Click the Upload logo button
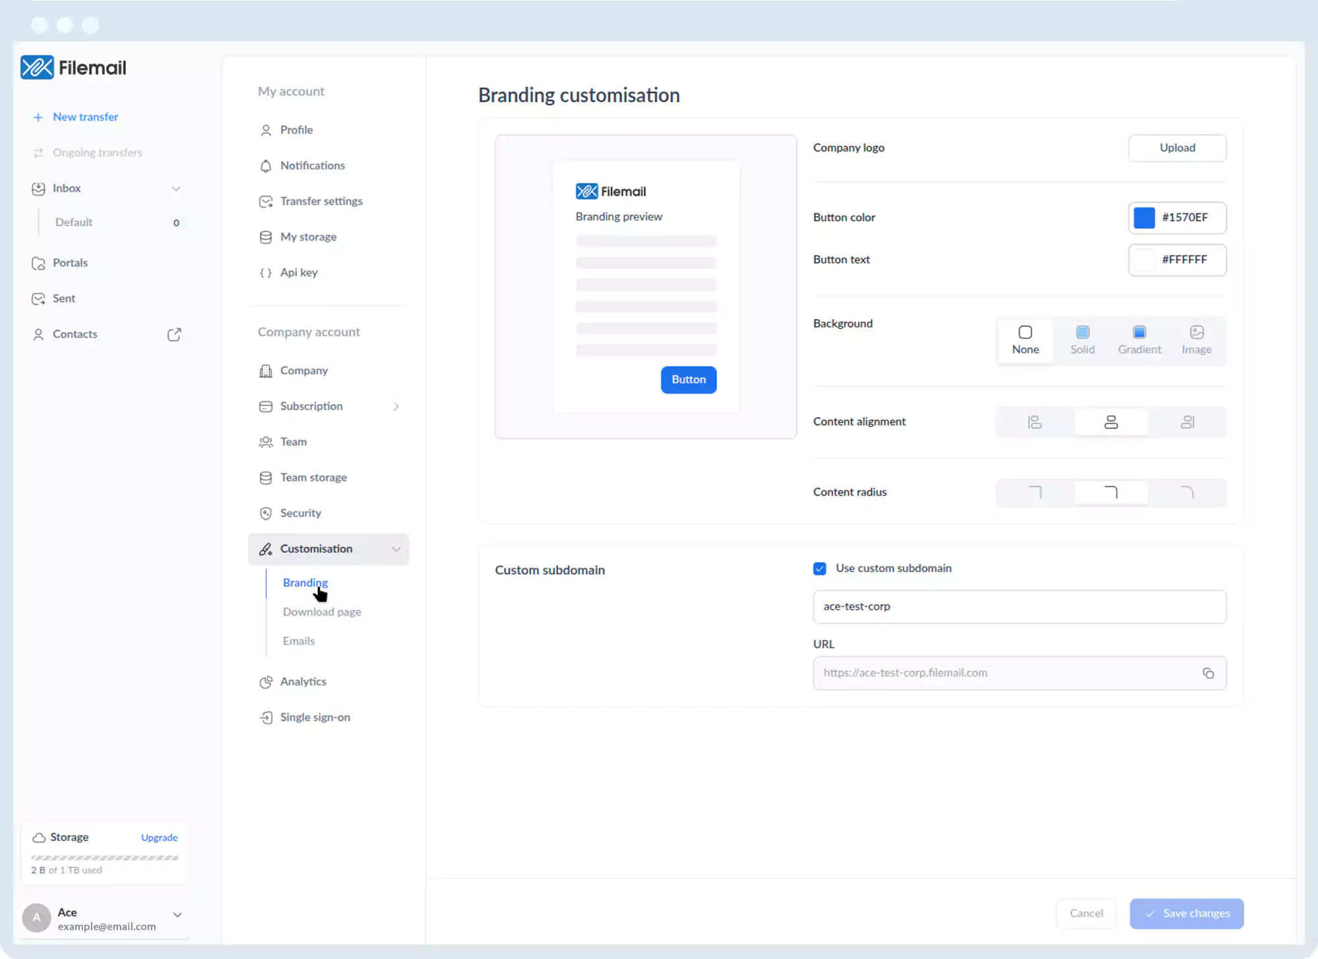The image size is (1318, 959). 1176,148
